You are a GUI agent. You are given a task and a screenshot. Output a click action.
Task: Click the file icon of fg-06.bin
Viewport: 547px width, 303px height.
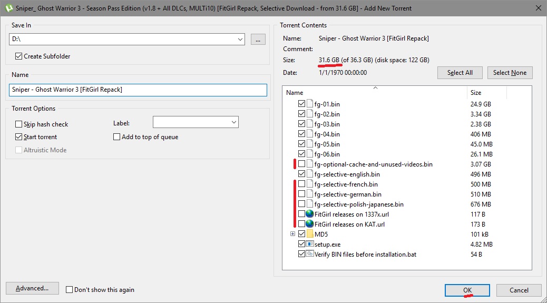(310, 154)
